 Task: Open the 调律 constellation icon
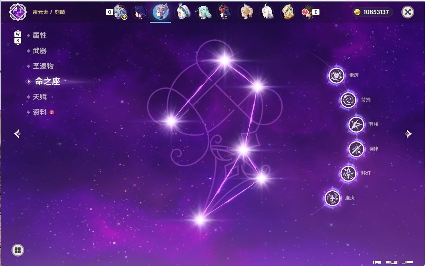coord(356,149)
